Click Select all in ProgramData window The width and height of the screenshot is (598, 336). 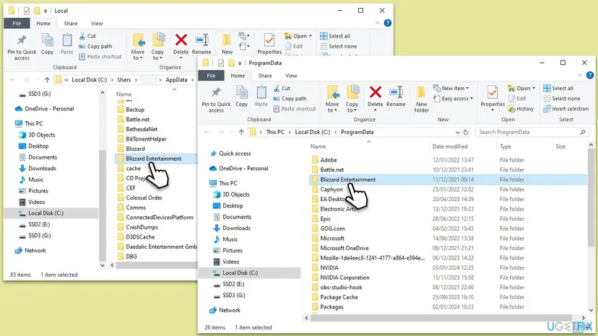click(558, 88)
